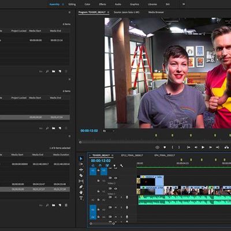Select the Razor tool in the tools panel
Viewport: 231px width, 231px height.
coord(81,176)
